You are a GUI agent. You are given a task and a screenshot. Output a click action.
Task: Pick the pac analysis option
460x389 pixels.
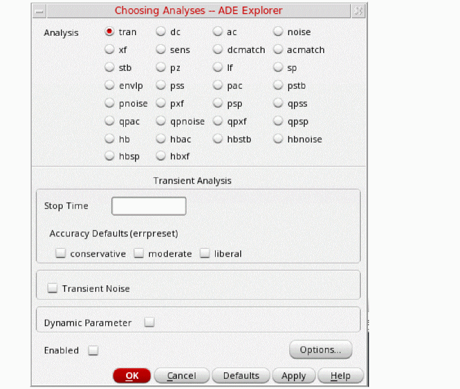coord(217,85)
